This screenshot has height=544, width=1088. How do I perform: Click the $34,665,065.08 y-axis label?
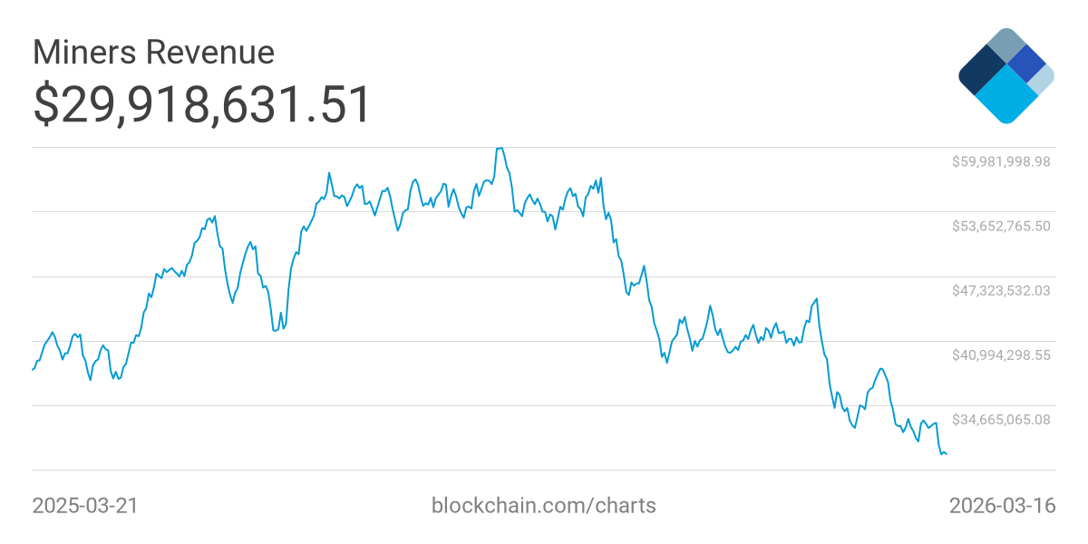click(1001, 419)
